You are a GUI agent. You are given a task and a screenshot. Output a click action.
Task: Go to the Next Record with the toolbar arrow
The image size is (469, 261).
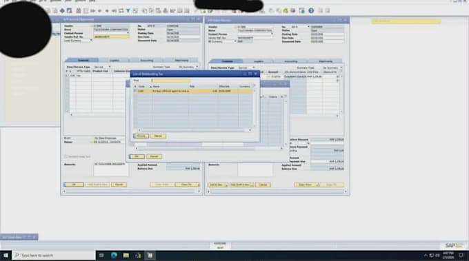click(107, 11)
